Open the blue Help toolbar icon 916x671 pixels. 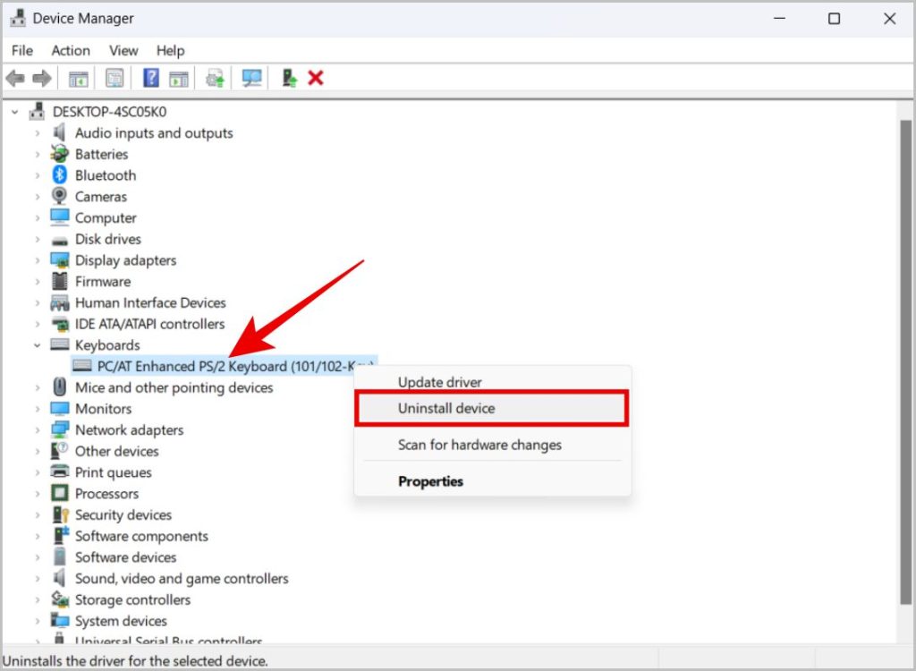(150, 78)
